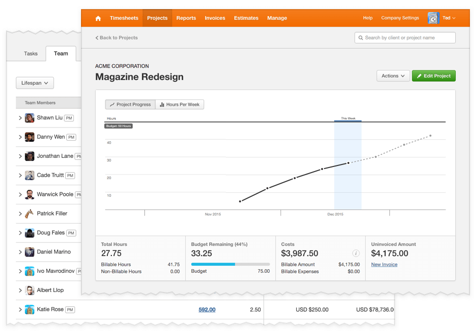The height and width of the screenshot is (334, 476).
Task: Click Shawn Liu's avatar
Action: pyautogui.click(x=29, y=118)
